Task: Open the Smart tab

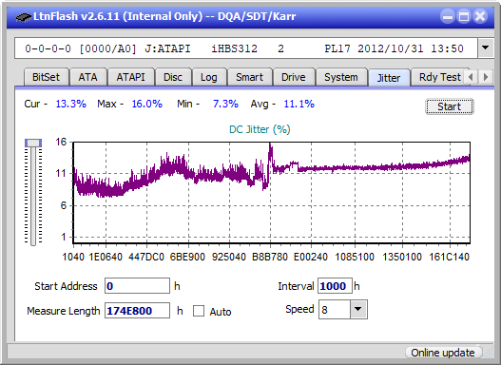Action: click(x=249, y=77)
